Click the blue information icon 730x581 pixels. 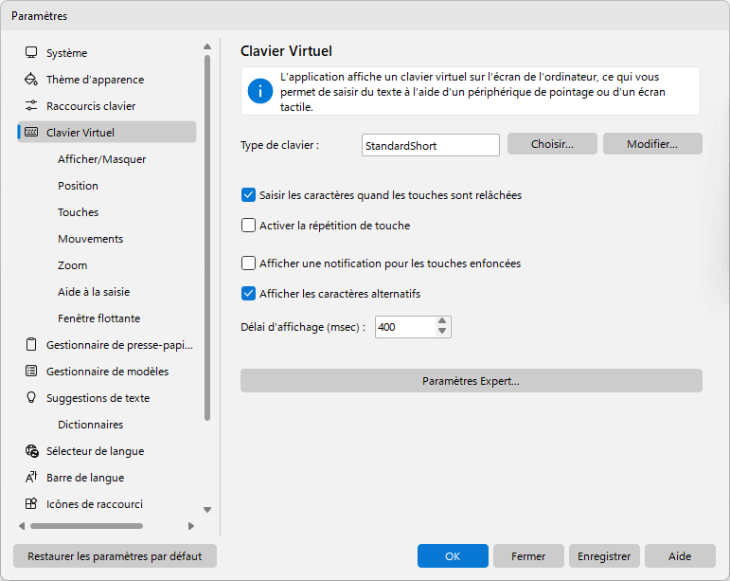(259, 91)
